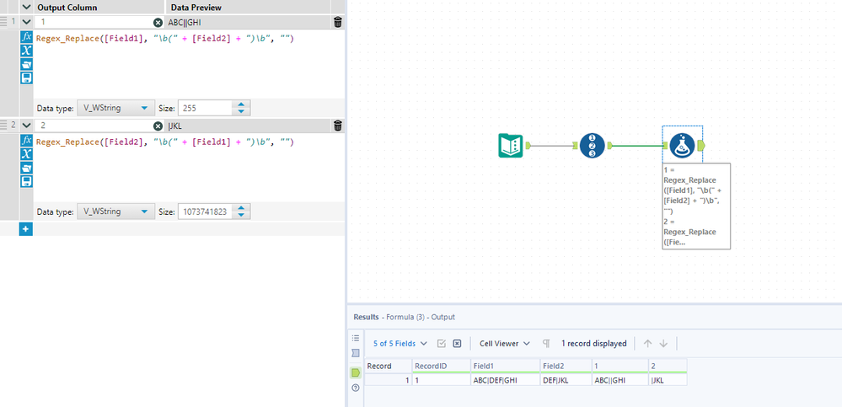Viewport: 842px width, 407px height.
Task: Grab drag handle of expression 1
Action: 3,22
